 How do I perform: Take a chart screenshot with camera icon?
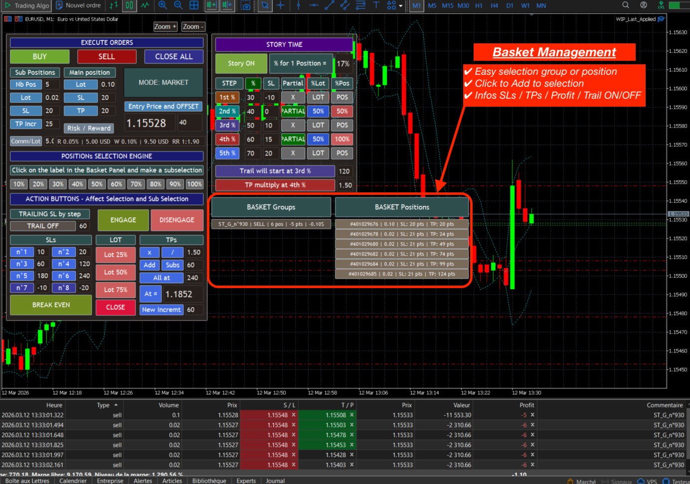pos(245,5)
